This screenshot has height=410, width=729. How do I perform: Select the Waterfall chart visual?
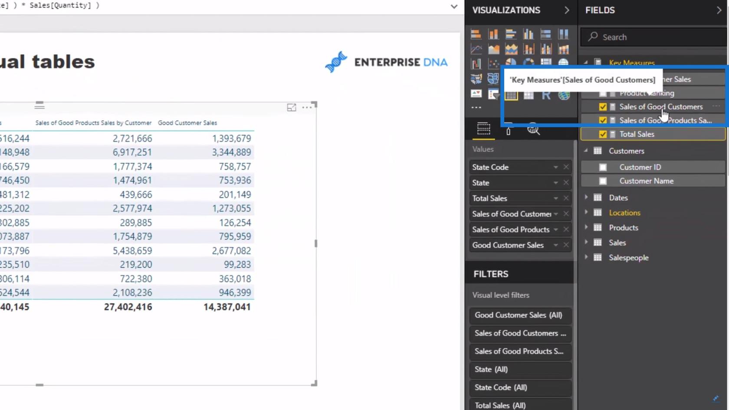(476, 64)
